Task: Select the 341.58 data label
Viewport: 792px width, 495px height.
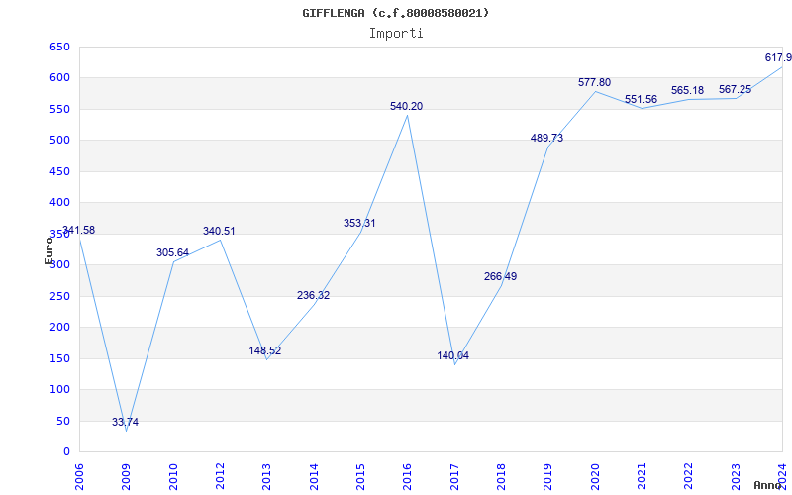Action: pos(78,230)
